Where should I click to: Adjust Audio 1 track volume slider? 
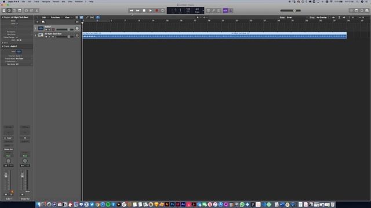tap(64, 29)
